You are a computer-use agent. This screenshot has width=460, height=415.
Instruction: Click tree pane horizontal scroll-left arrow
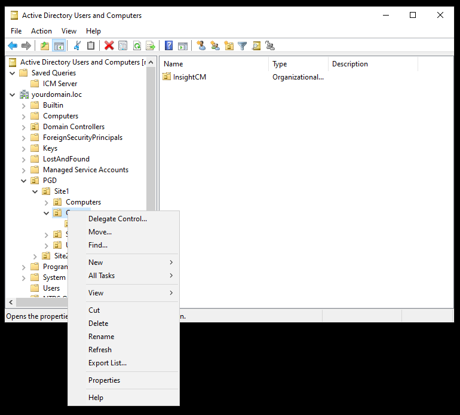pos(11,302)
